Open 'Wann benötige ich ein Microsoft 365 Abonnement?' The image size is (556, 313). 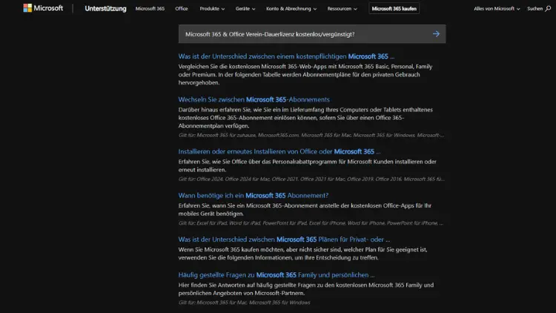point(254,196)
